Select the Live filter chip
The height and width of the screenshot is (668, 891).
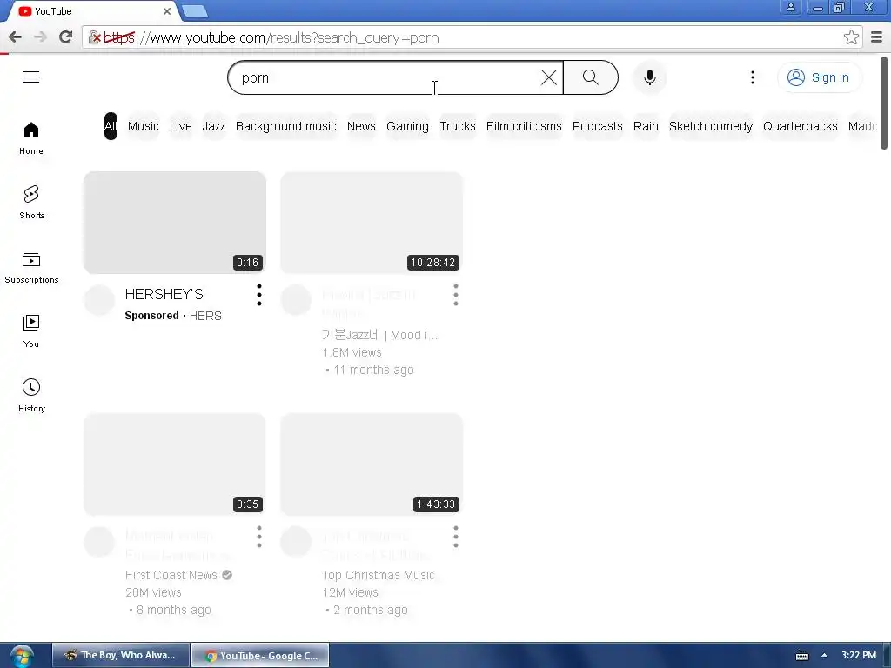coord(181,126)
